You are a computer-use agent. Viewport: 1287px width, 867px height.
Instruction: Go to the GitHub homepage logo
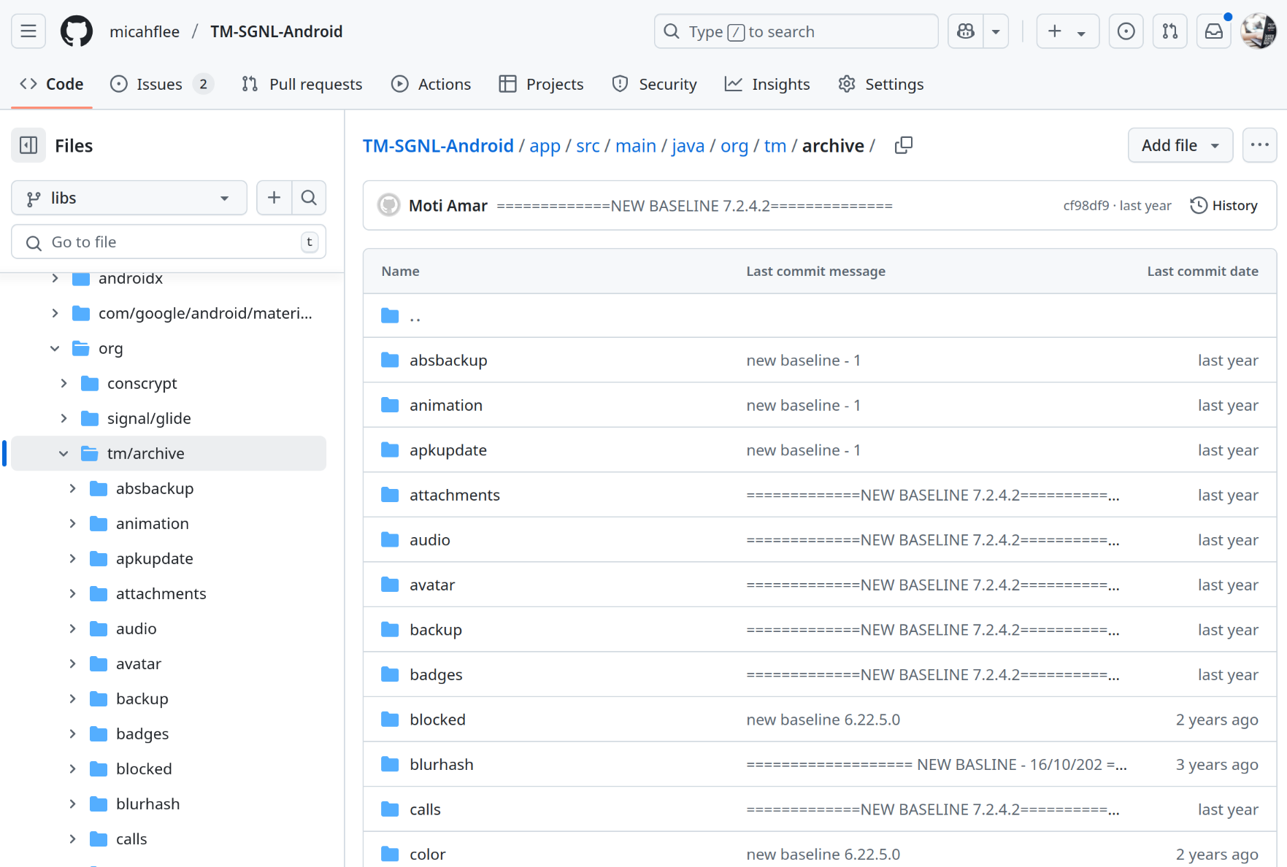click(x=77, y=31)
